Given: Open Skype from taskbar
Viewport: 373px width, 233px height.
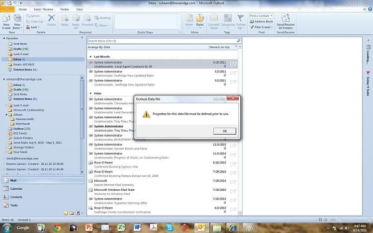Looking at the screenshot, I should pyautogui.click(x=170, y=228).
